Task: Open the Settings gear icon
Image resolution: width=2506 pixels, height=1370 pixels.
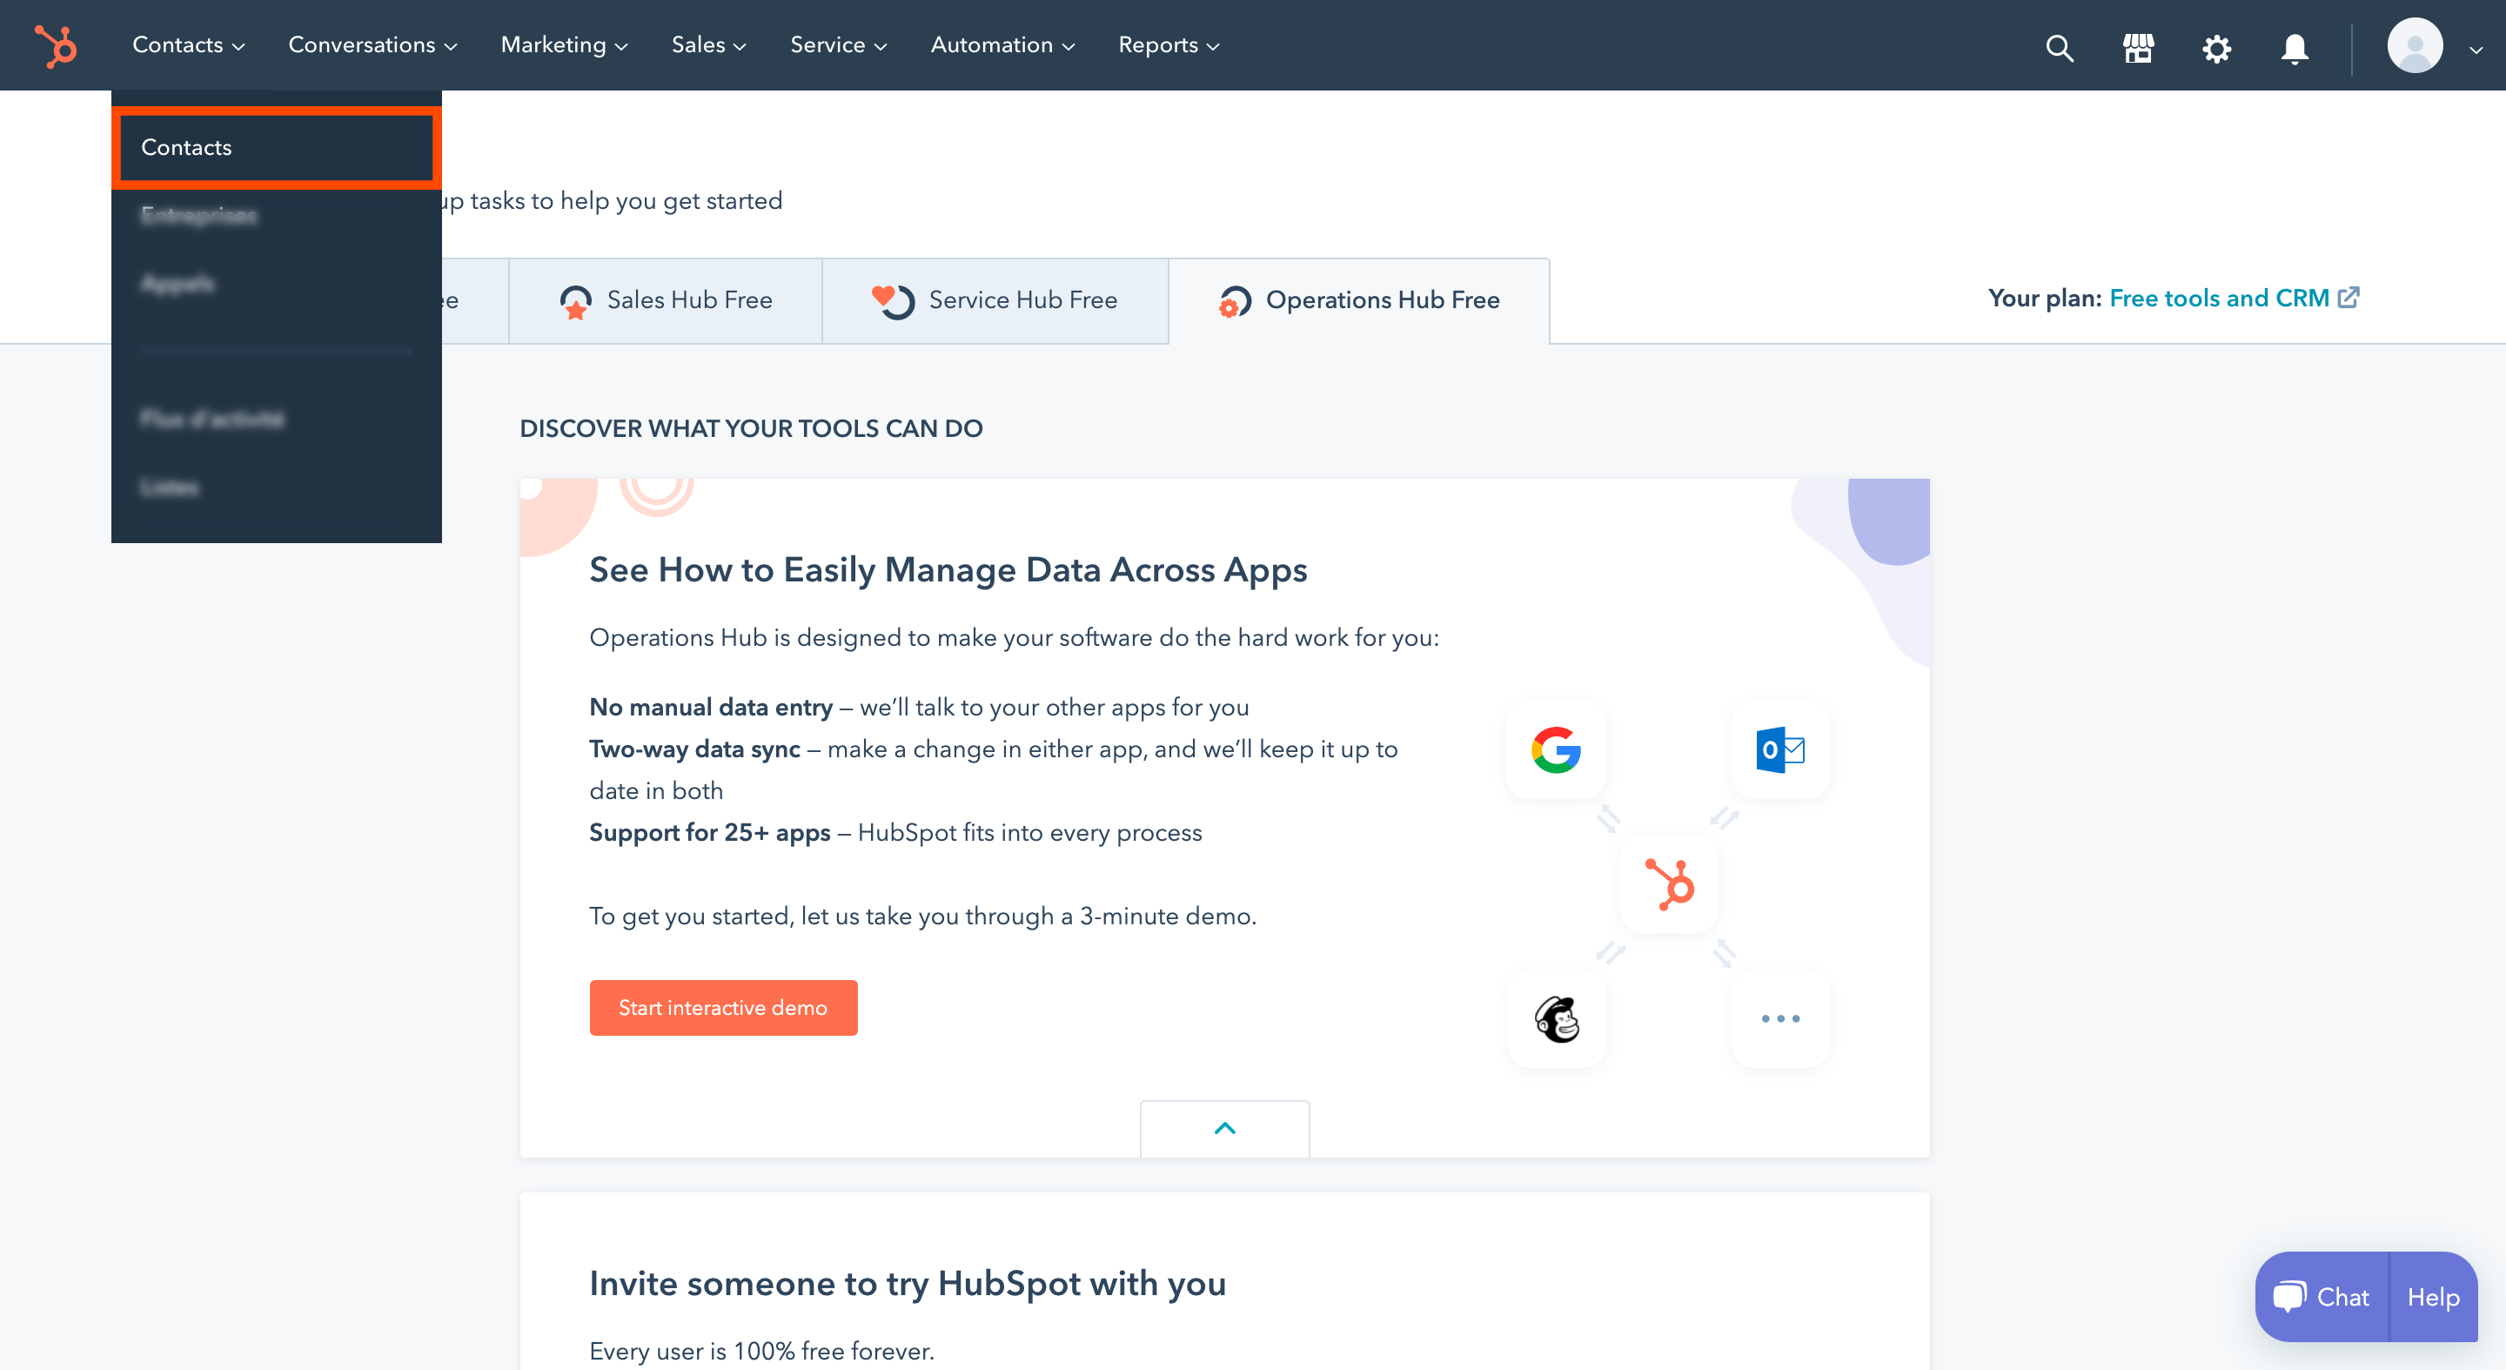Action: pyautogui.click(x=2216, y=47)
